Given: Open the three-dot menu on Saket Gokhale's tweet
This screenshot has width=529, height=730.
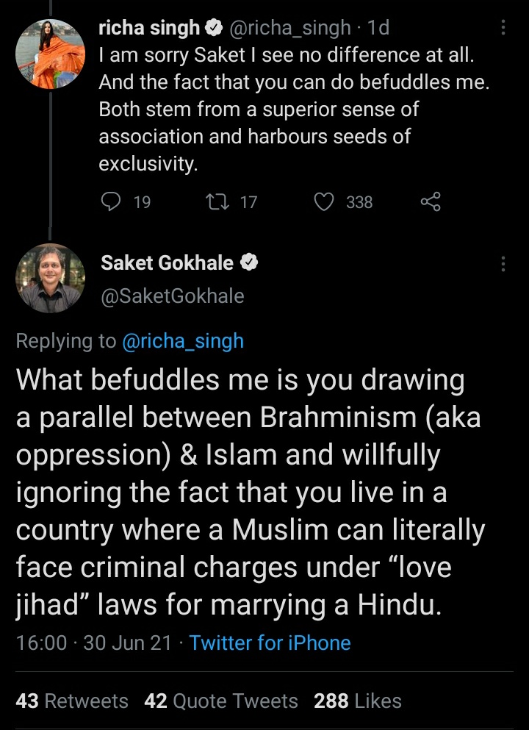Looking at the screenshot, I should 503,263.
